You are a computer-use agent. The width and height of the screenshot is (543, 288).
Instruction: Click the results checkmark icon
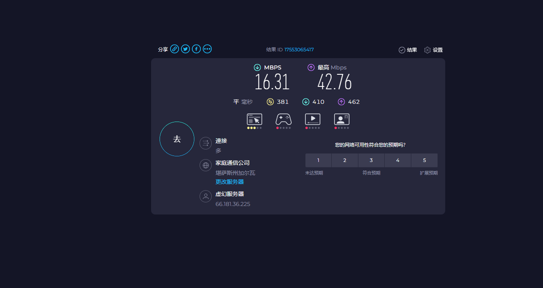click(x=402, y=50)
